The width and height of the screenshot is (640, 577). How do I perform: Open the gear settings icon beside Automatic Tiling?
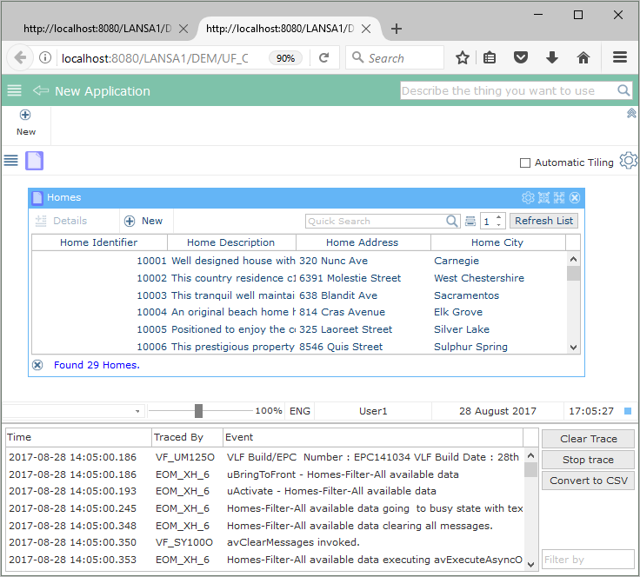628,162
